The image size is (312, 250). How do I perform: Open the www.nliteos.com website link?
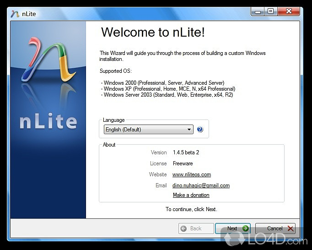pyautogui.click(x=192, y=174)
